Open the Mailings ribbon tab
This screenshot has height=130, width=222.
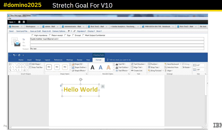tap(70, 60)
